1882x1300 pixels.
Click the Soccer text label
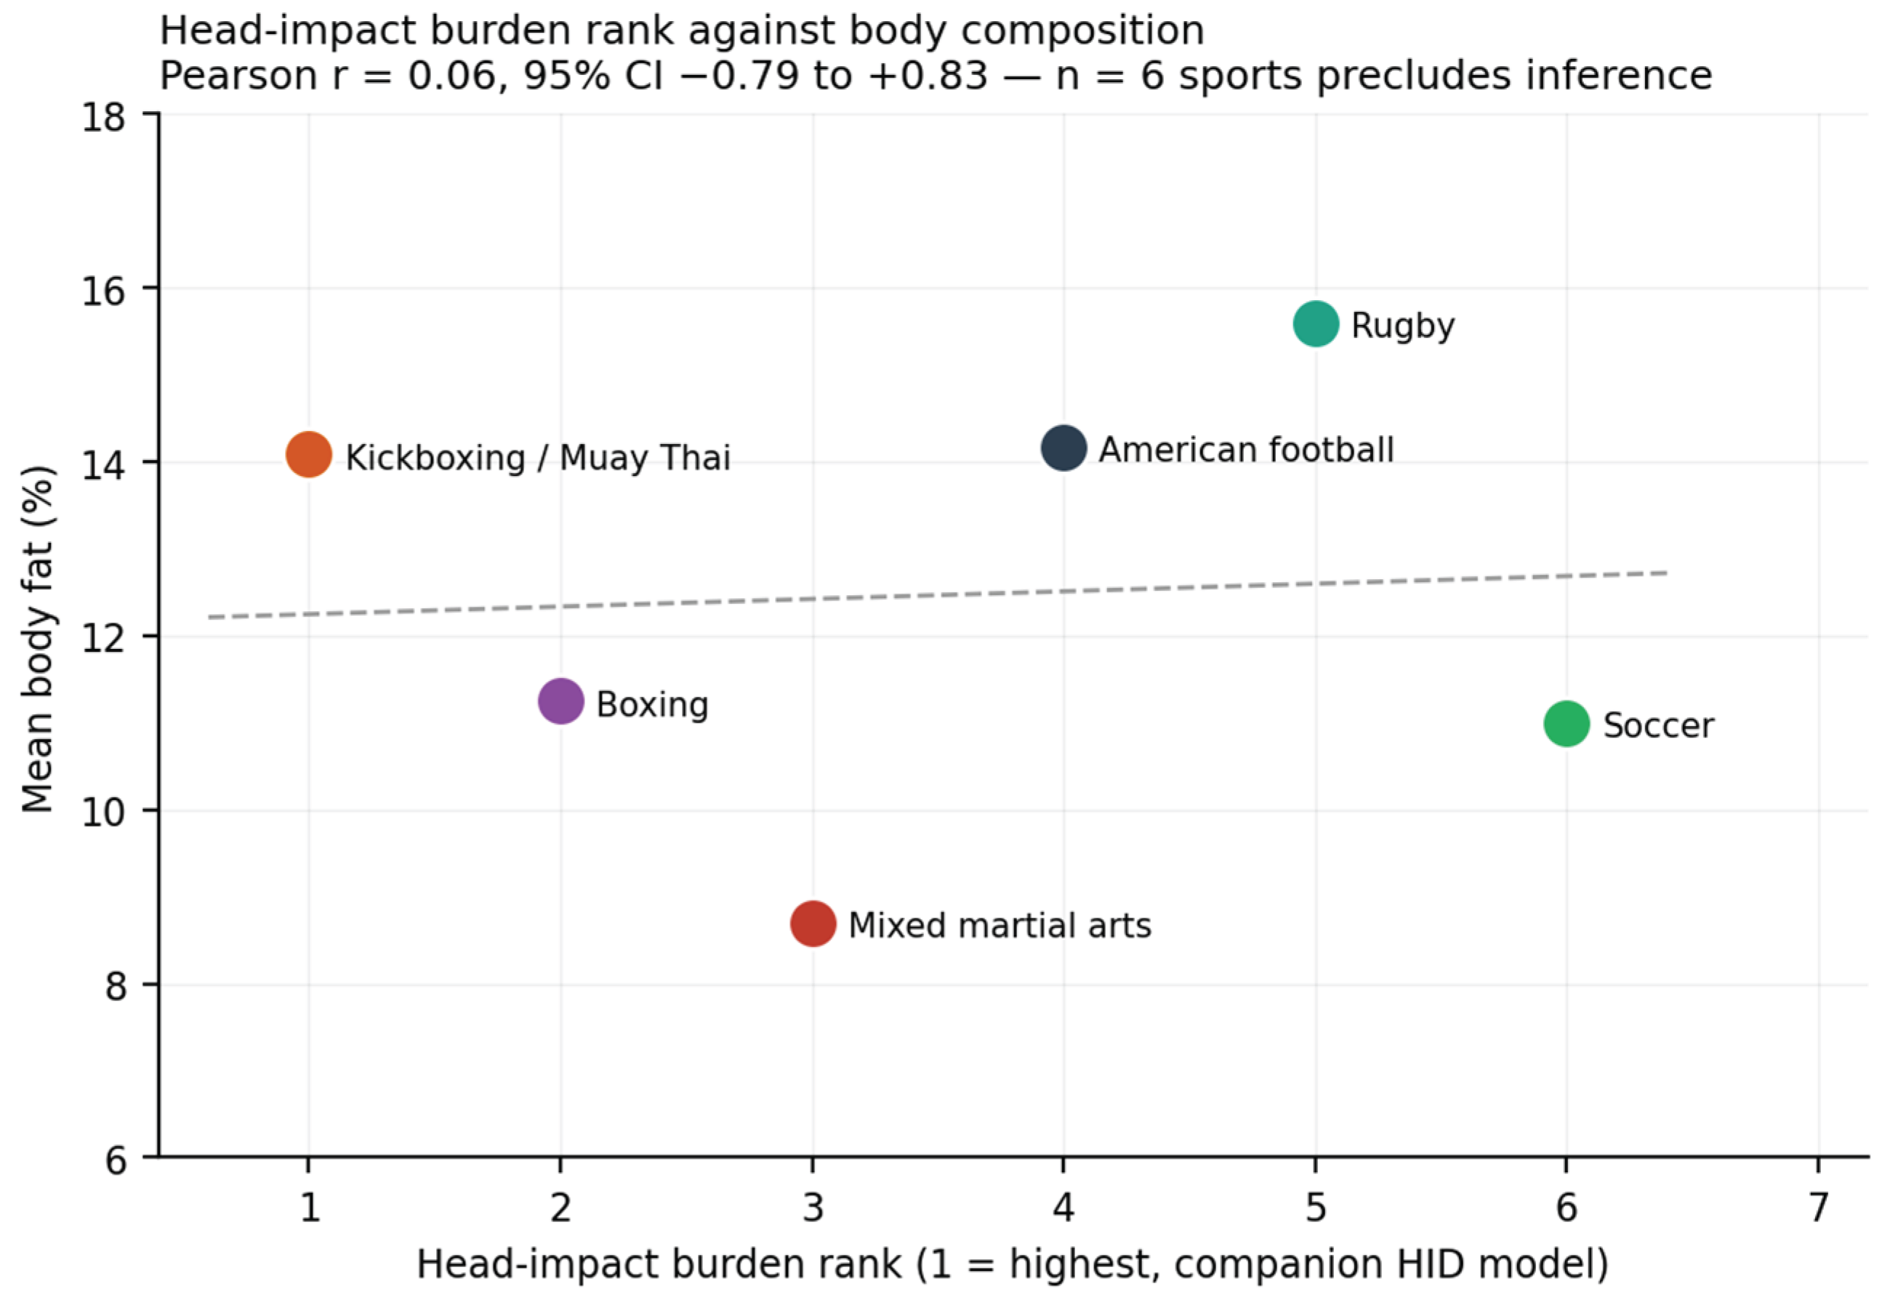click(x=1658, y=725)
